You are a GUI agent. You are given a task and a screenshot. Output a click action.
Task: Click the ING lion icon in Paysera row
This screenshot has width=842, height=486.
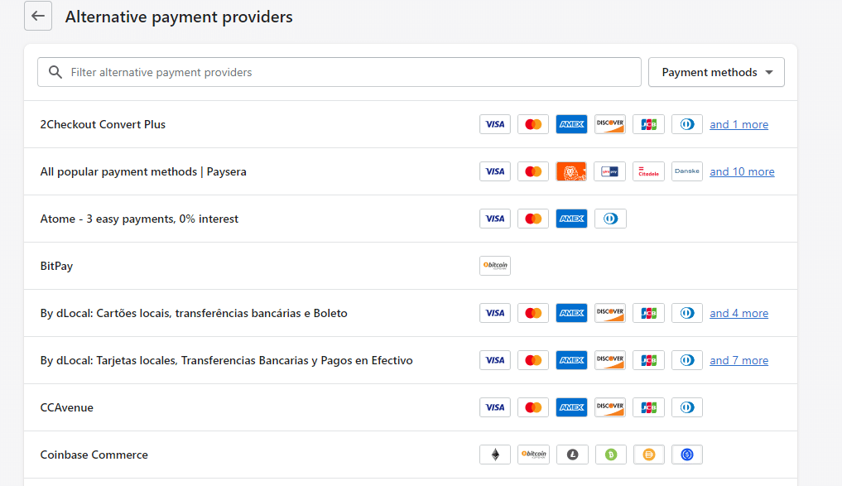pos(571,171)
